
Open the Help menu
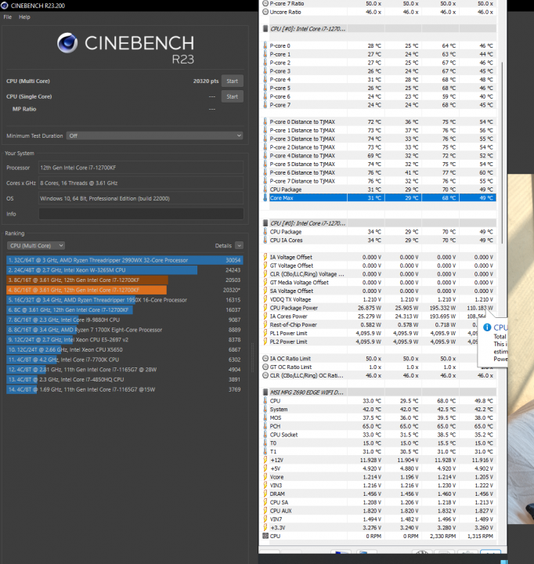click(25, 16)
